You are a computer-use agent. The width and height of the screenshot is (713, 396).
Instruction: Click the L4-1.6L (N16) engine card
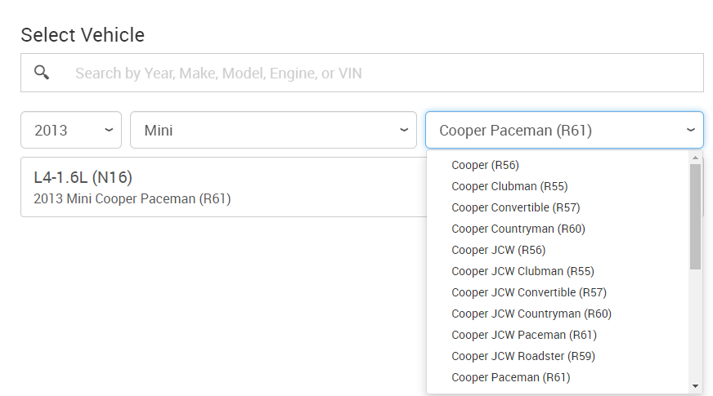pos(221,187)
